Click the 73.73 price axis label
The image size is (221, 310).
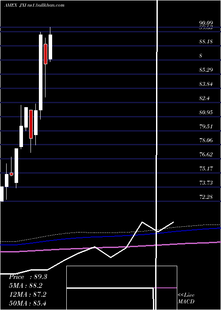click(x=206, y=182)
